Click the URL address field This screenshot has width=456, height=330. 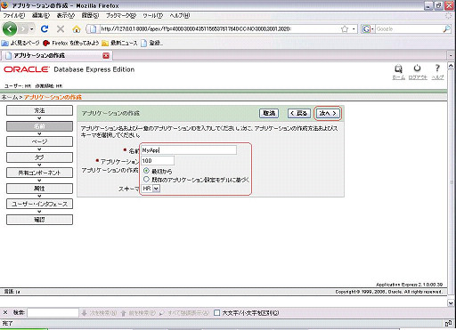click(219, 28)
